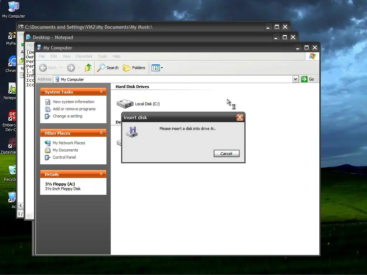Expand the Address bar dropdown
This screenshot has width=367, height=275.
295,79
